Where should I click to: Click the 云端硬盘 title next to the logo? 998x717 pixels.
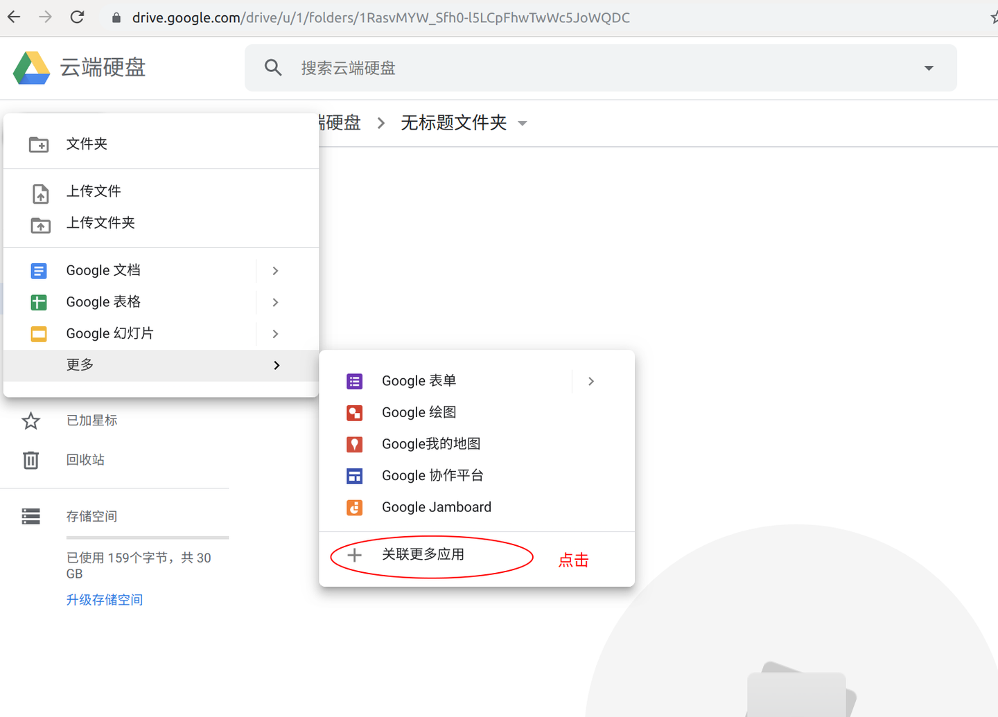click(x=103, y=68)
